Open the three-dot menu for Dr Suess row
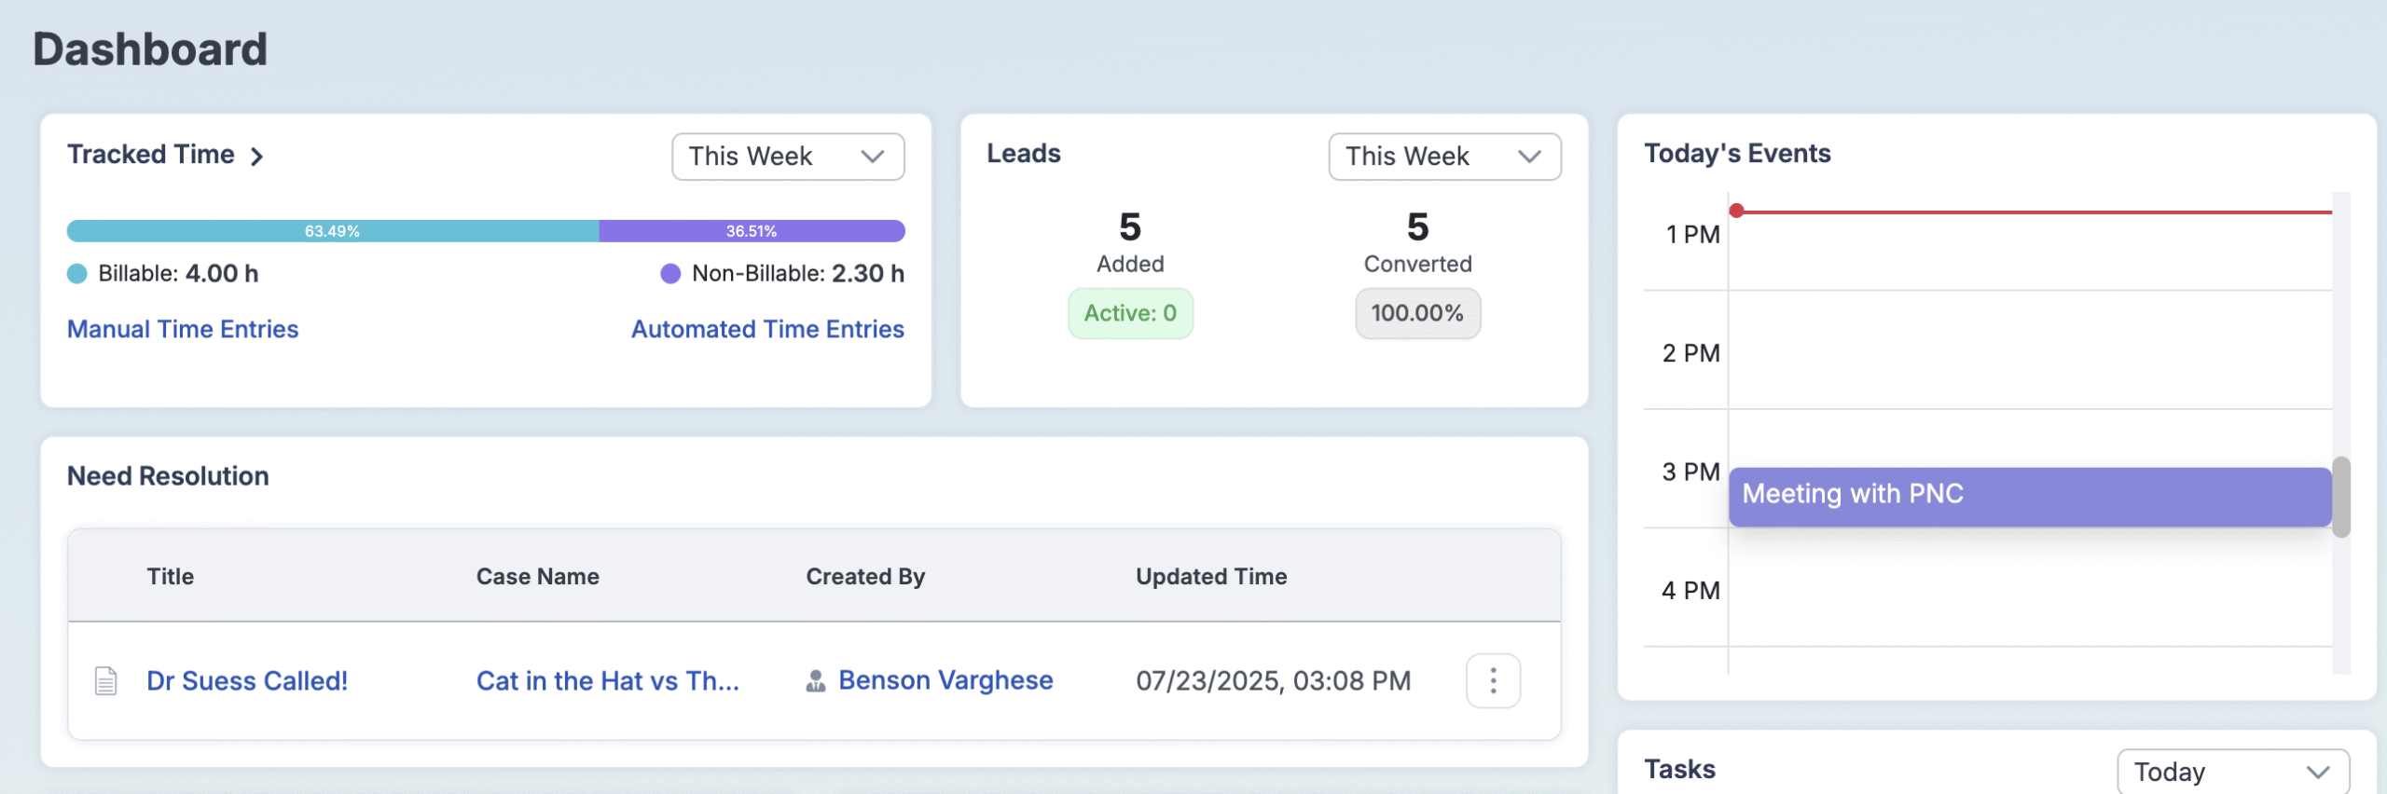 (x=1493, y=681)
